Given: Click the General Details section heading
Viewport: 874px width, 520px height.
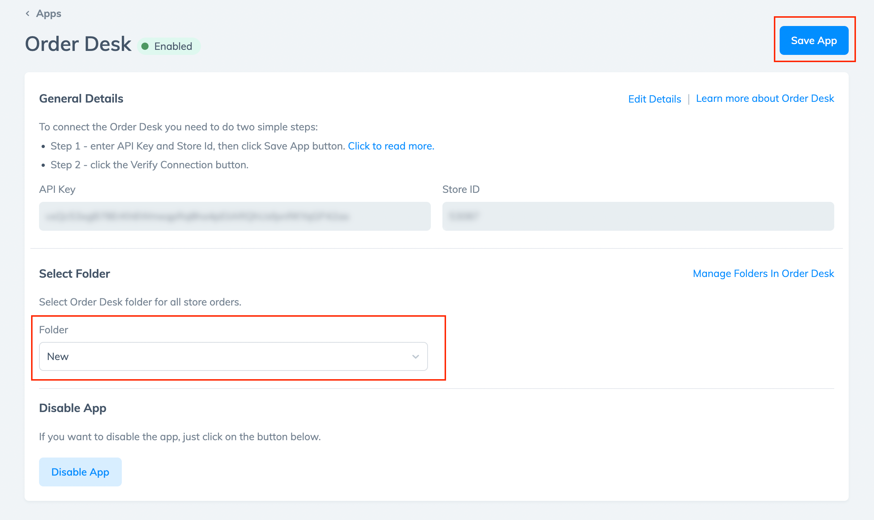Looking at the screenshot, I should pyautogui.click(x=81, y=98).
